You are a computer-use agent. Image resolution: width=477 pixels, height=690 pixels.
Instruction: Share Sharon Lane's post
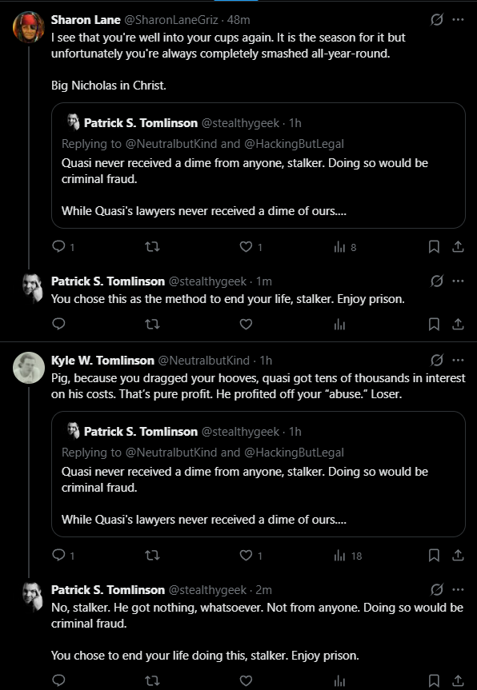(x=458, y=247)
